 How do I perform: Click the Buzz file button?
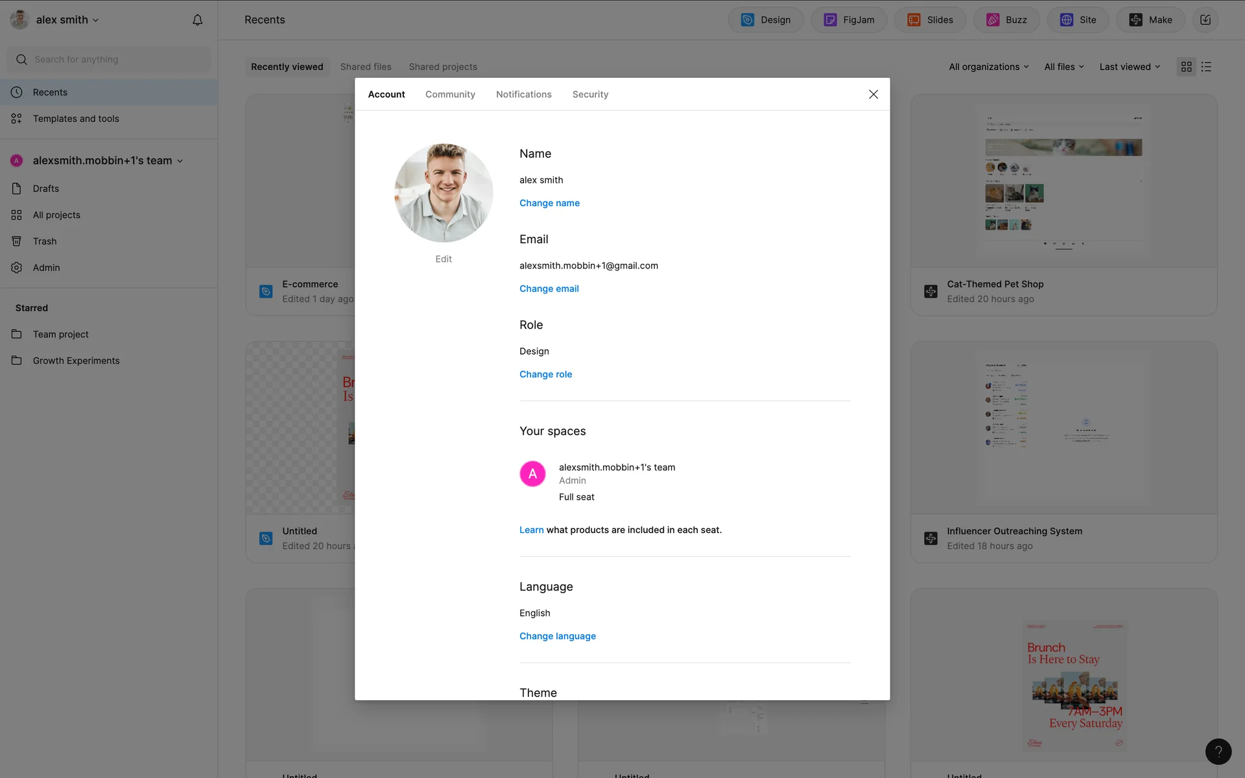[x=1006, y=20]
